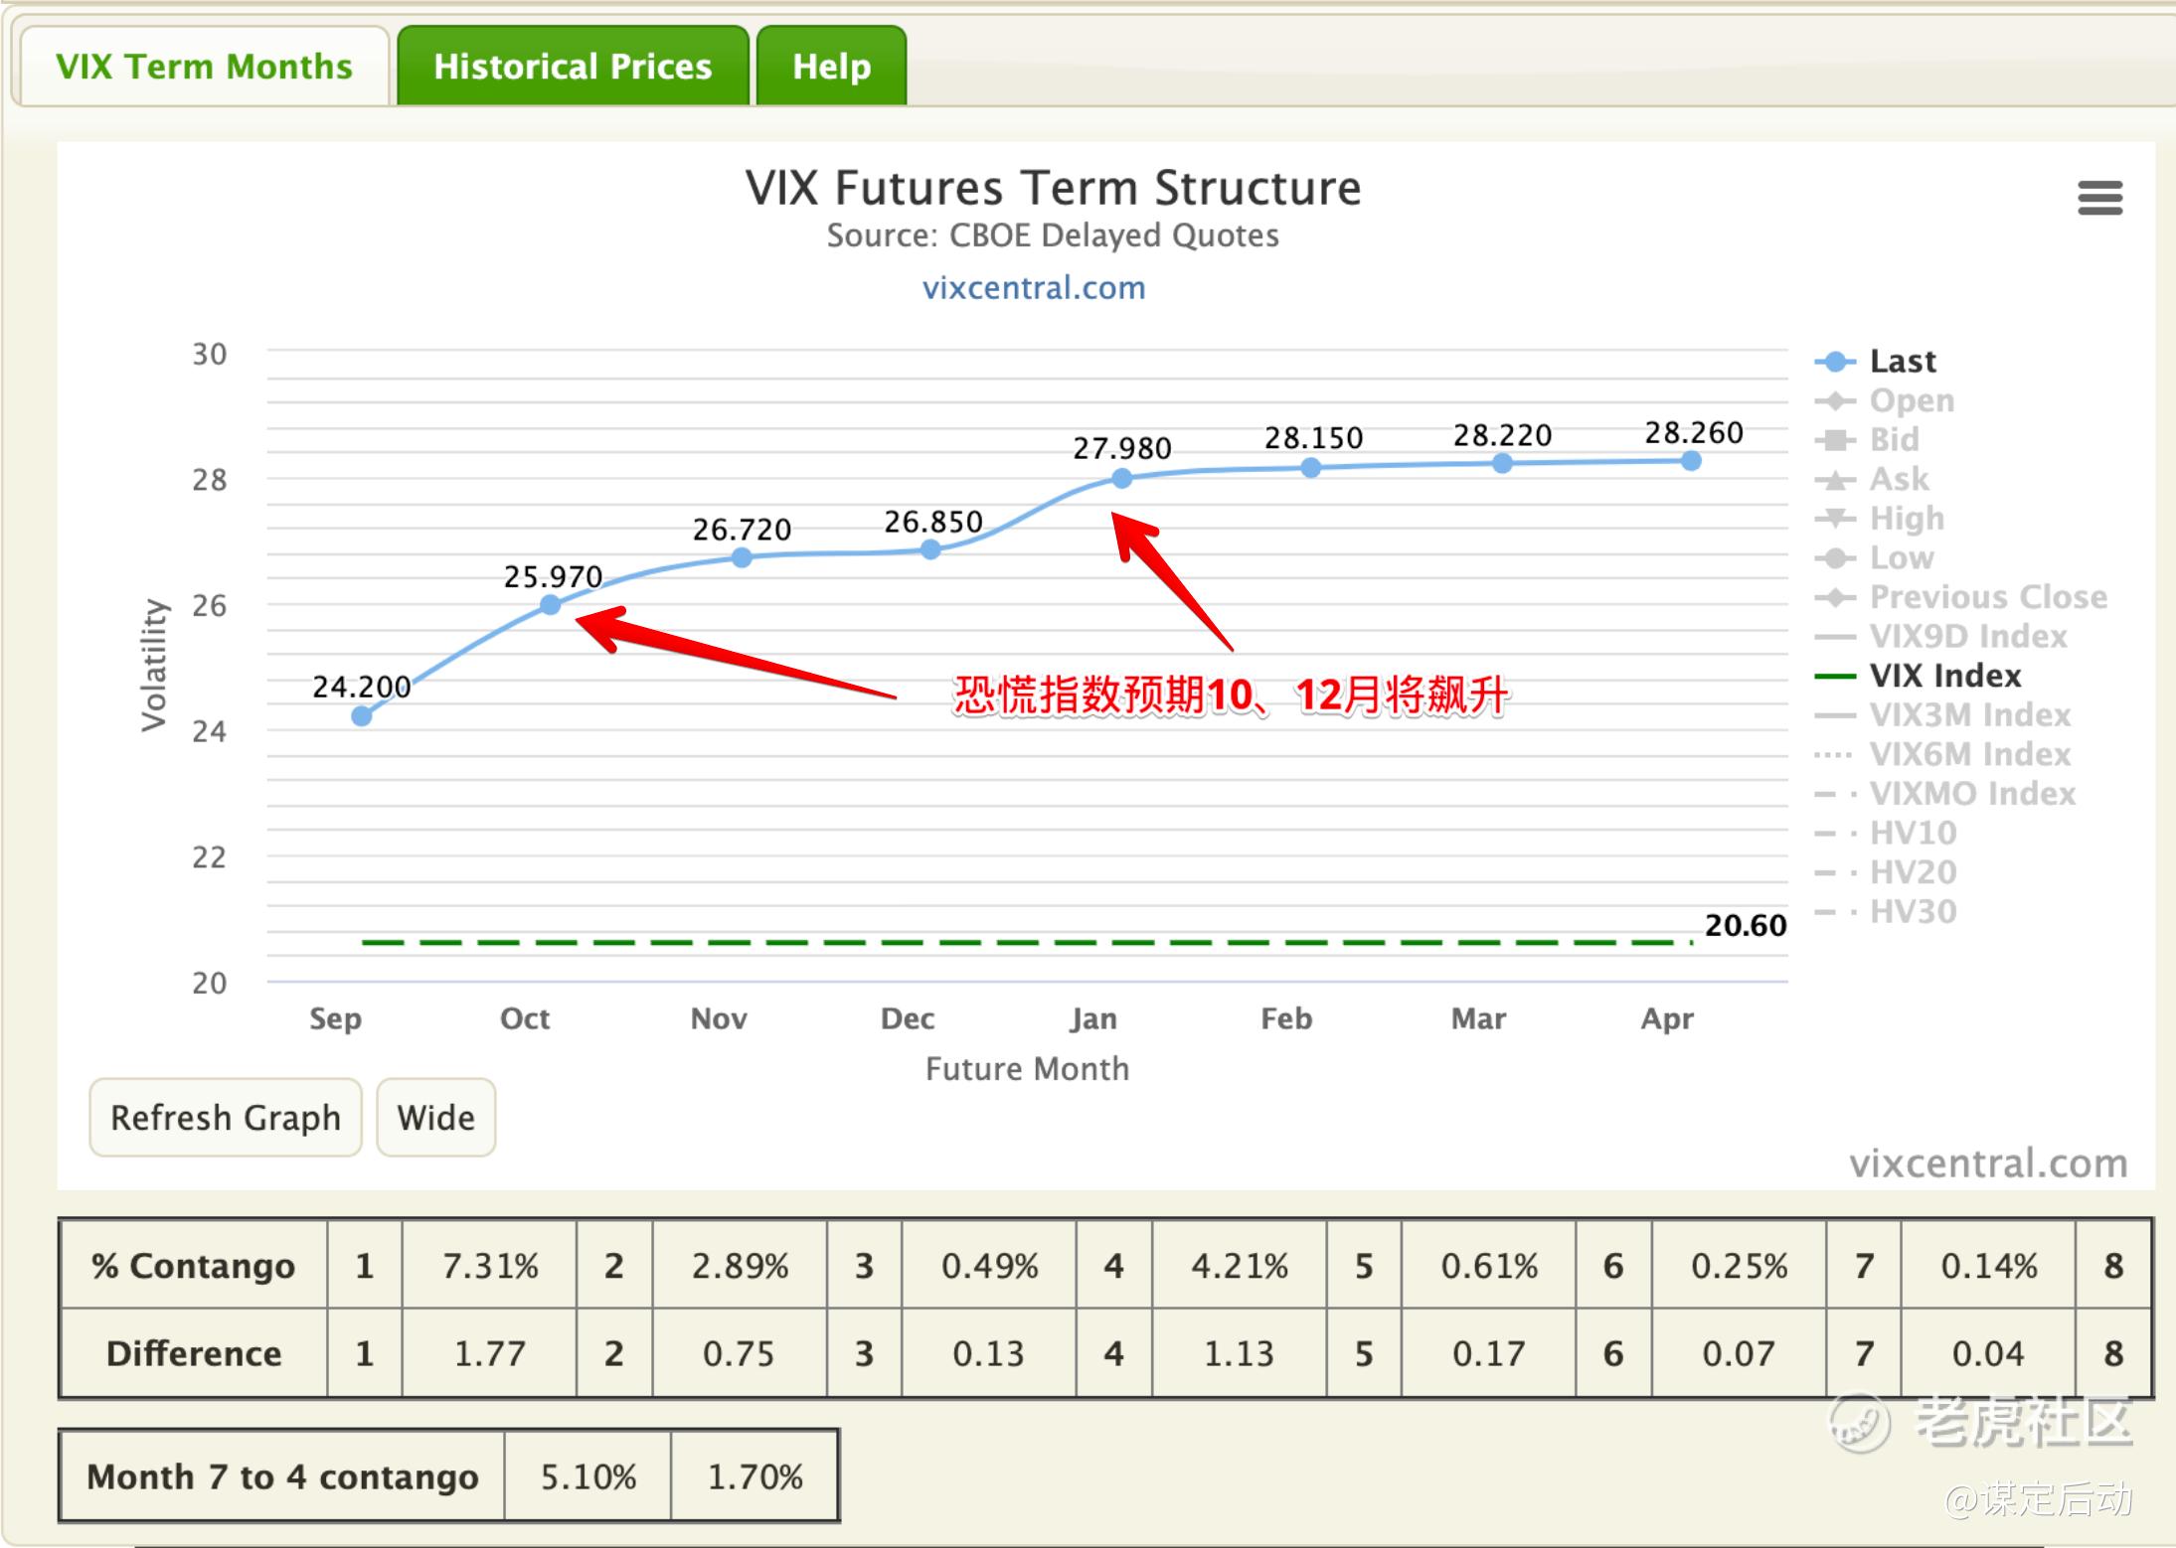Click the Source: CBOE Delayed Quotes subtitle
Viewport: 2176px width, 1548px height.
tap(1053, 235)
